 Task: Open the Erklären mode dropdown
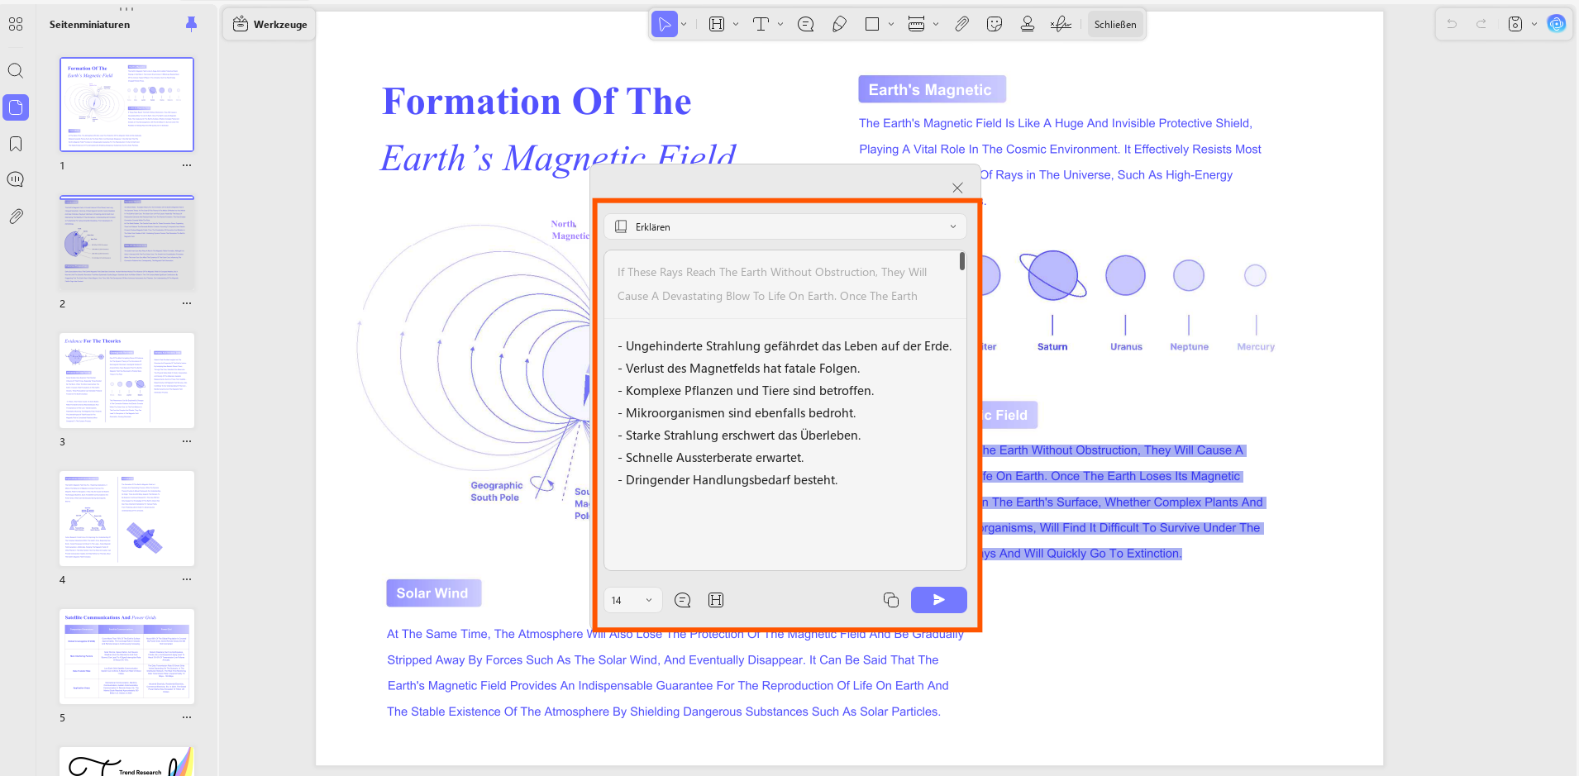click(785, 226)
